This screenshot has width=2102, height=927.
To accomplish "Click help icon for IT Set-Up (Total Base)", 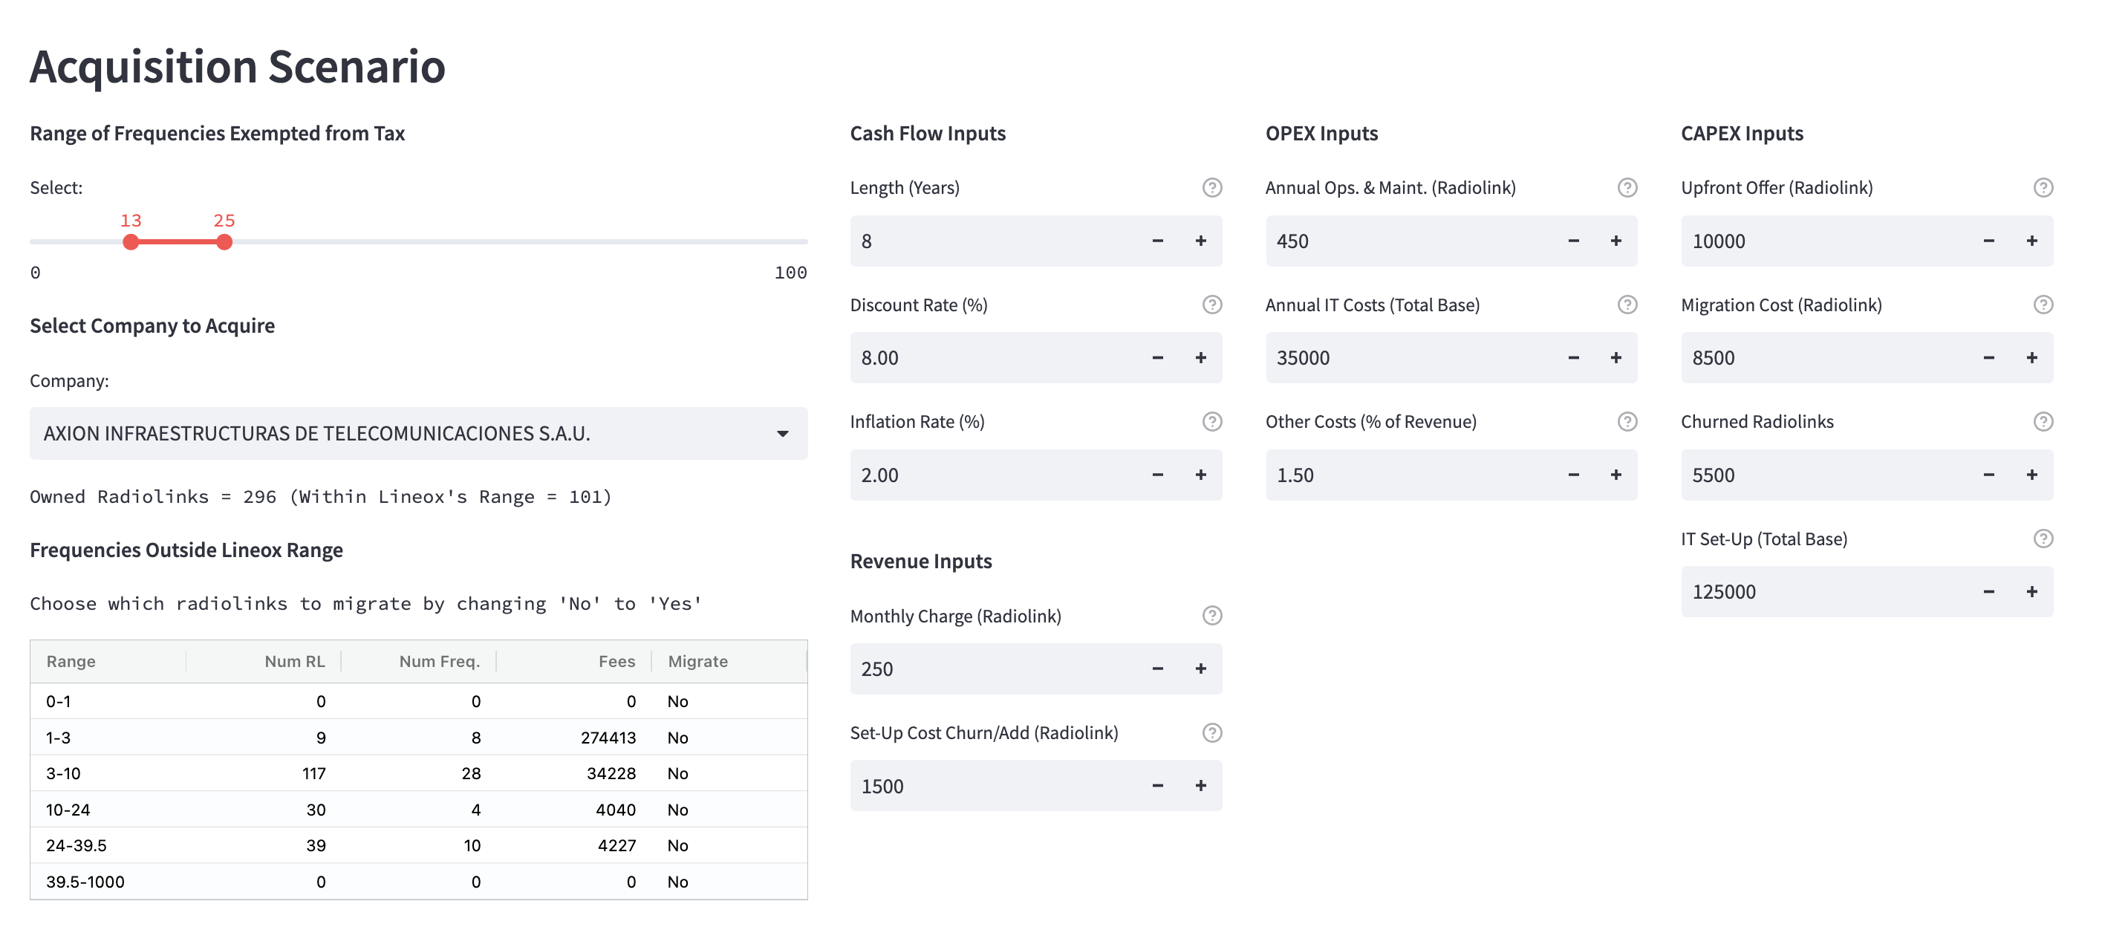I will (x=2043, y=539).
